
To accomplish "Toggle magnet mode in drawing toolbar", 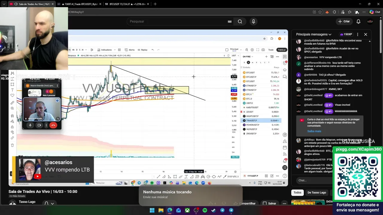I will (x=12, y=116).
